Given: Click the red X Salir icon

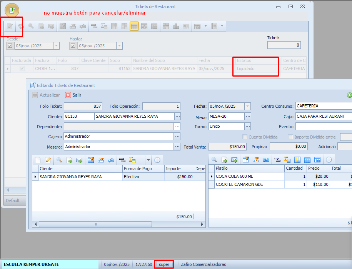Looking at the screenshot, I should coord(68,95).
